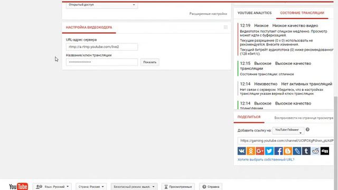
Task: Share via Odnoklassniki icon
Action: (251, 151)
